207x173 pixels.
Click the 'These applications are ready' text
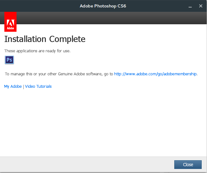pyautogui.click(x=37, y=51)
